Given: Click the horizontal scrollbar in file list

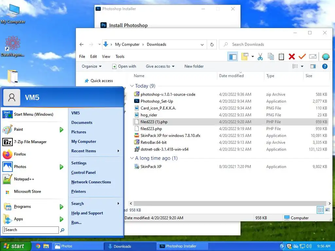Looking at the screenshot, I should point(230,203).
